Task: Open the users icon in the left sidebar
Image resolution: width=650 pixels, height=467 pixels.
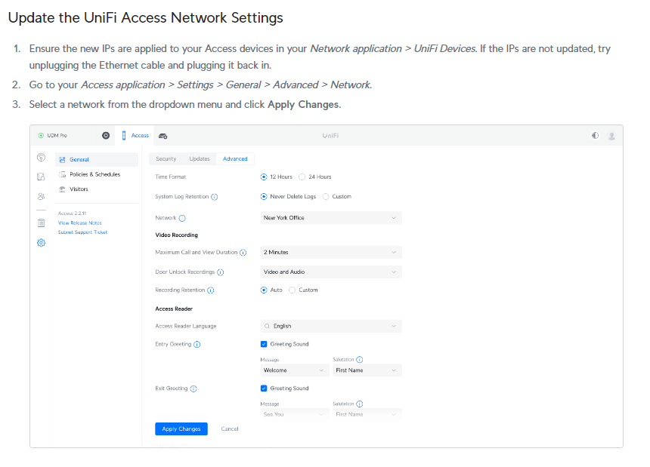Action: point(41,196)
